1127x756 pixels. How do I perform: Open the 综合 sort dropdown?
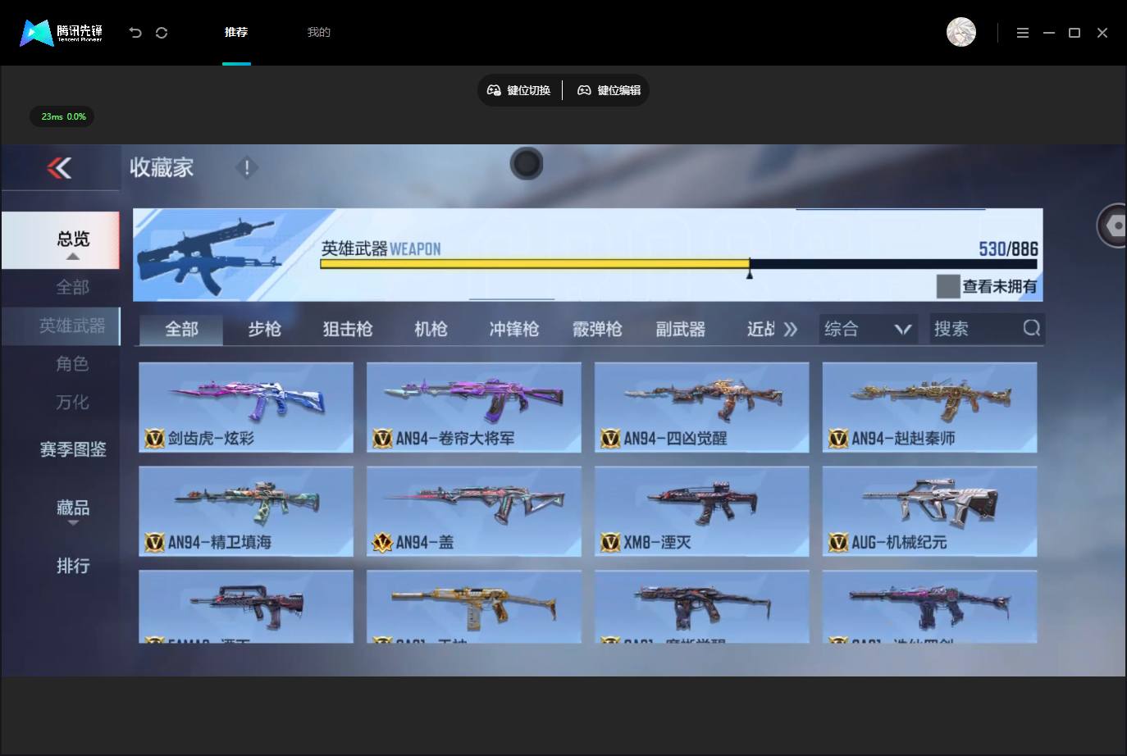868,329
